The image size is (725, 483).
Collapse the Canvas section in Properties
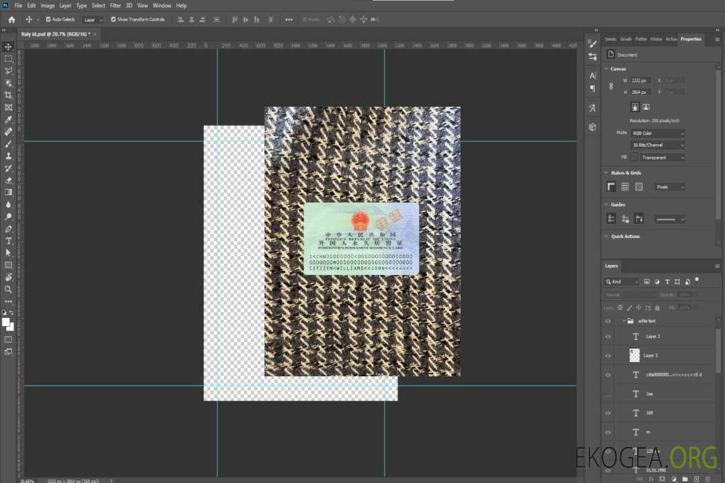point(607,68)
